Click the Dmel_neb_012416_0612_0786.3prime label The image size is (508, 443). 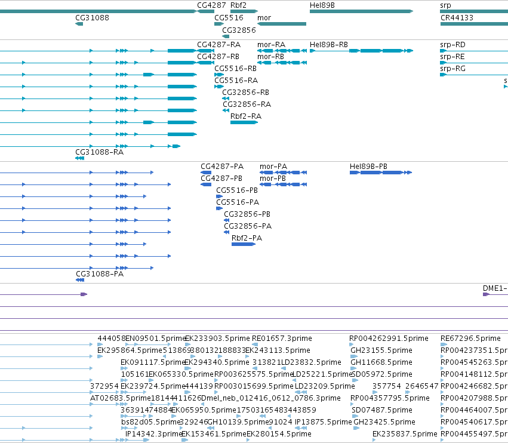point(271,398)
